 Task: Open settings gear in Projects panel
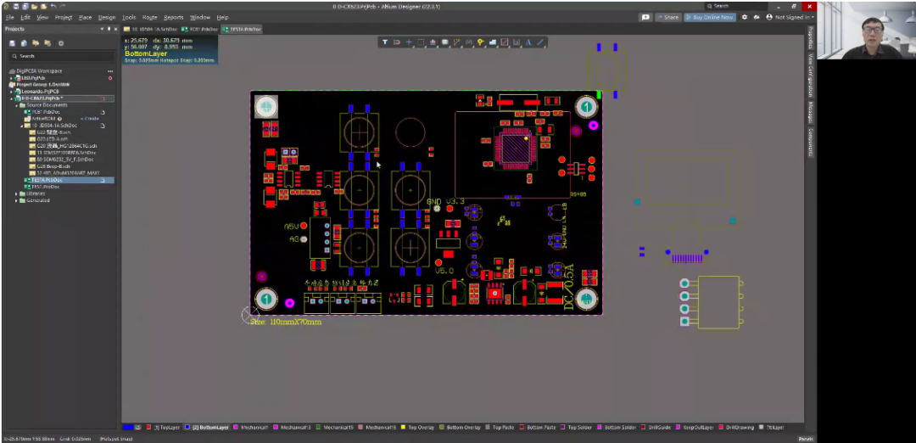click(60, 43)
